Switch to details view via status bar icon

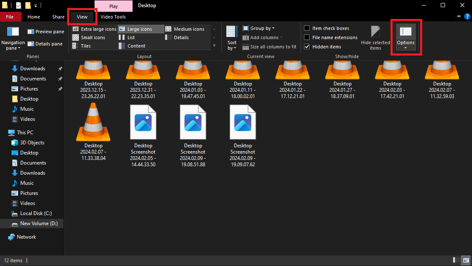pyautogui.click(x=456, y=260)
